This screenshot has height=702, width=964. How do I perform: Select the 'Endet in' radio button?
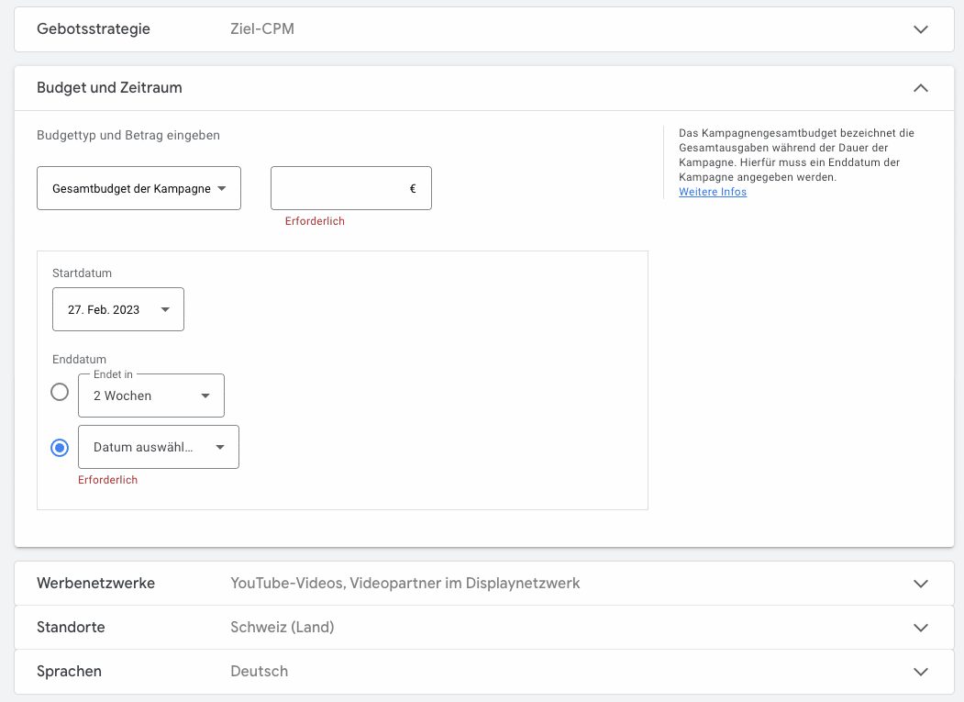(60, 392)
